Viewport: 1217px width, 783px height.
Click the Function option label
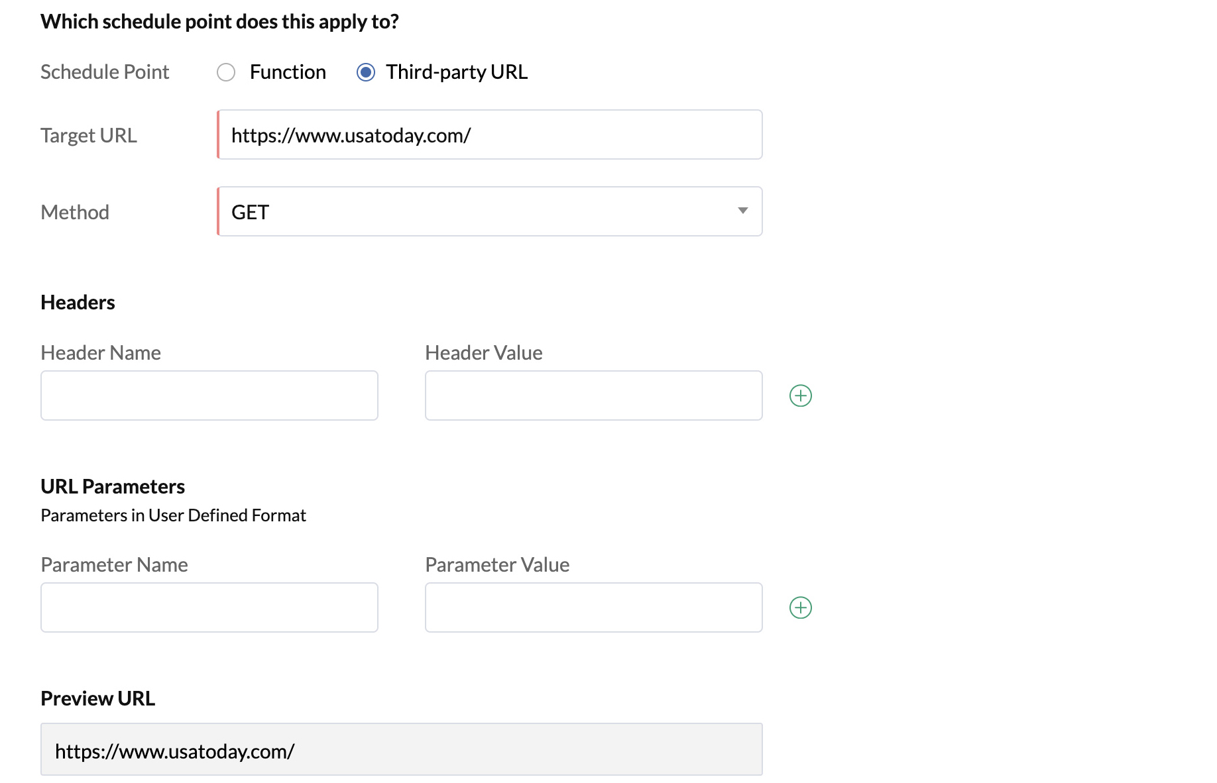pyautogui.click(x=288, y=72)
